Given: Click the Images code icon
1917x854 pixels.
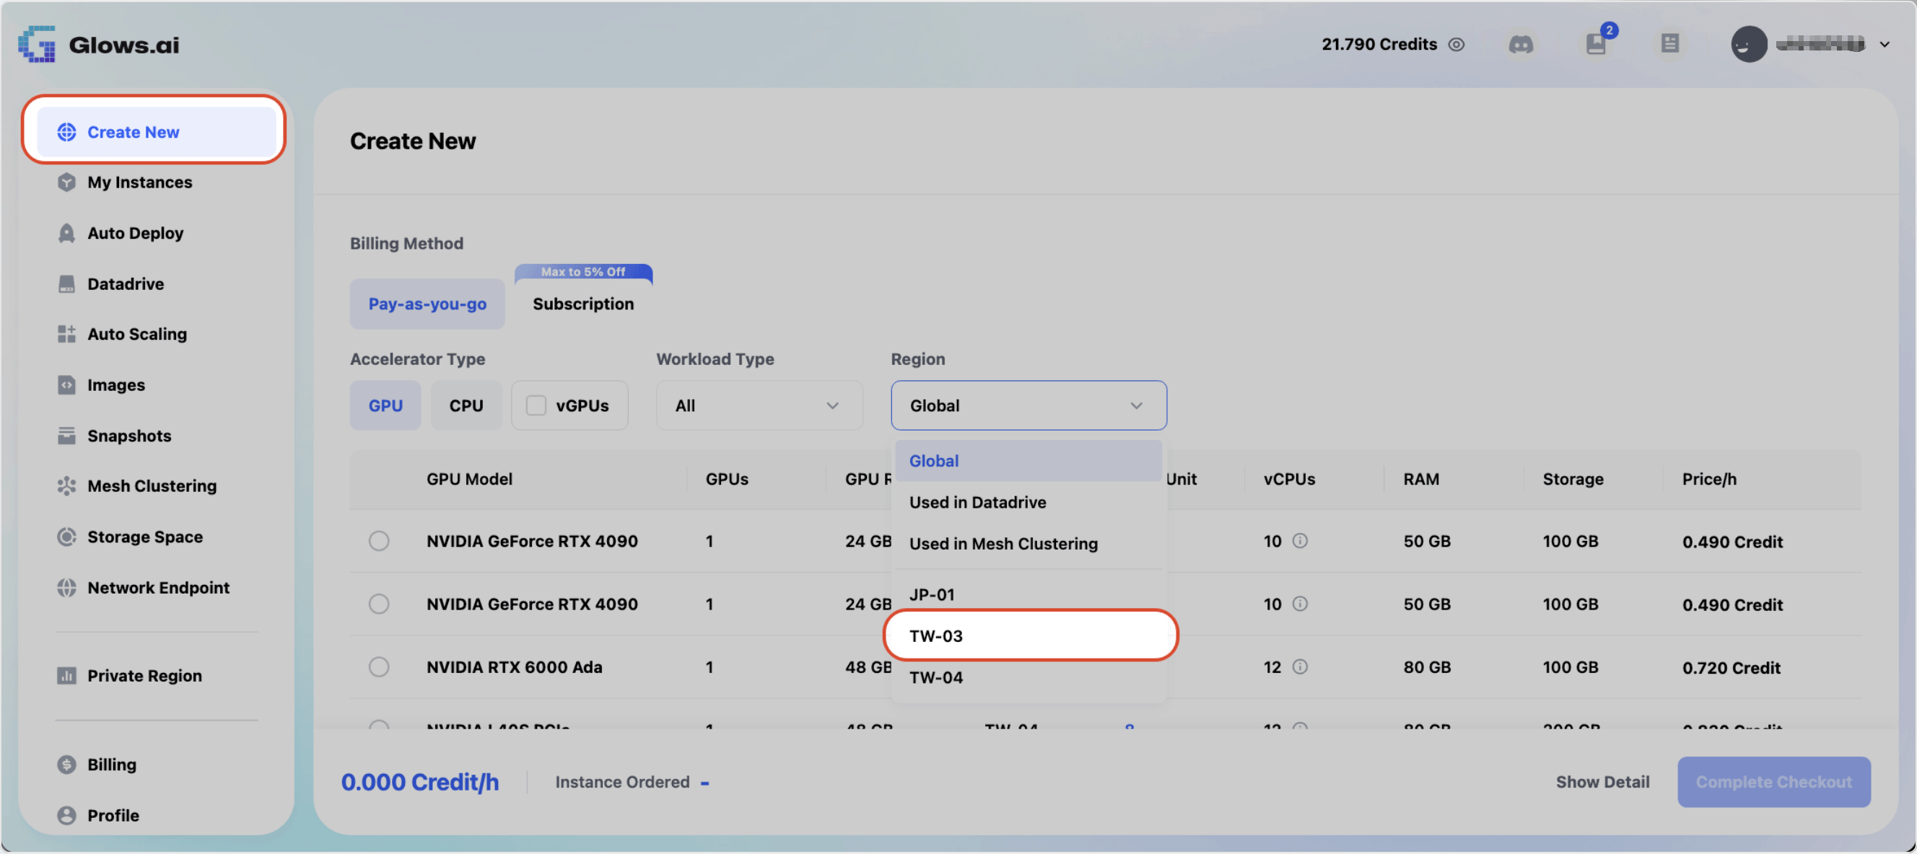Looking at the screenshot, I should (67, 385).
